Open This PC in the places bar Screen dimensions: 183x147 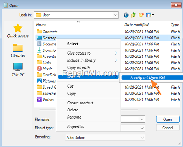18,70
